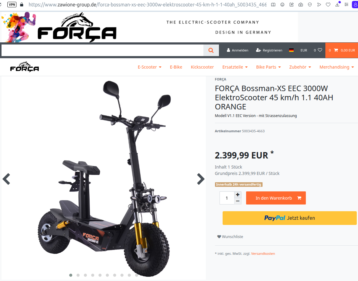This screenshot has width=358, height=281.
Task: Show next product image with right arrow
Action: pos(201,179)
